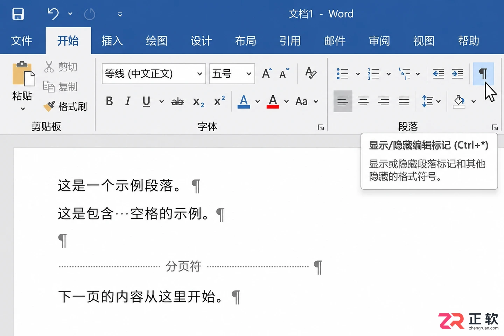
Task: Open the 审阅 ribbon tab
Action: tap(379, 41)
